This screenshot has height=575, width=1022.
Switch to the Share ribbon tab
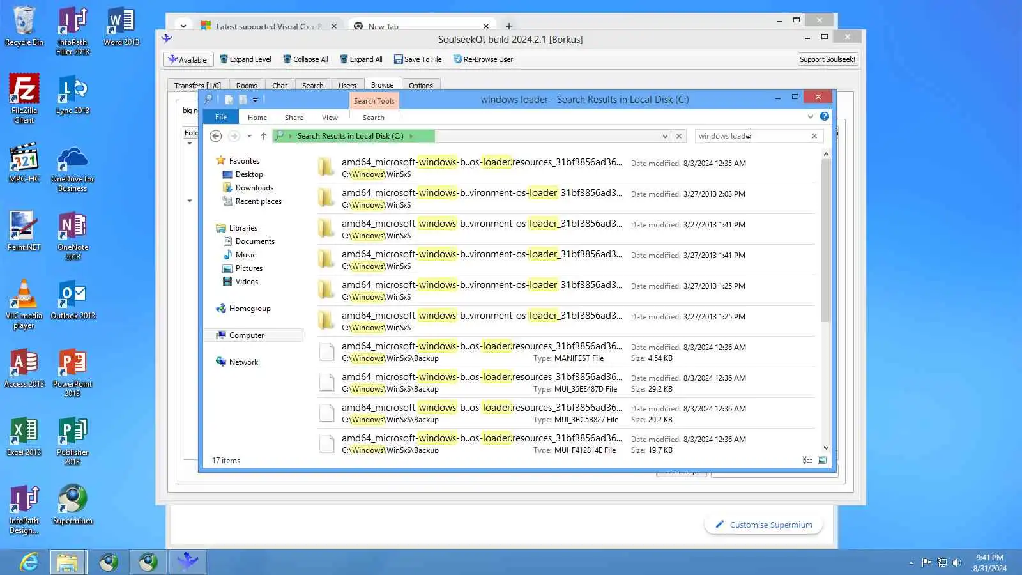tap(294, 118)
